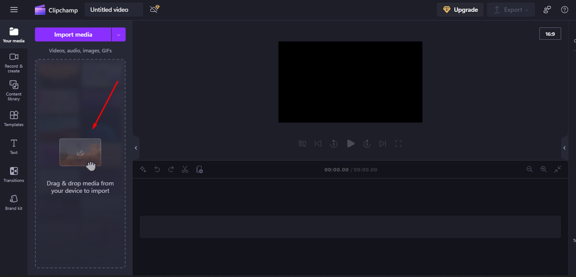Click the drag & drop media placeholder
576x277 pixels.
click(x=80, y=163)
